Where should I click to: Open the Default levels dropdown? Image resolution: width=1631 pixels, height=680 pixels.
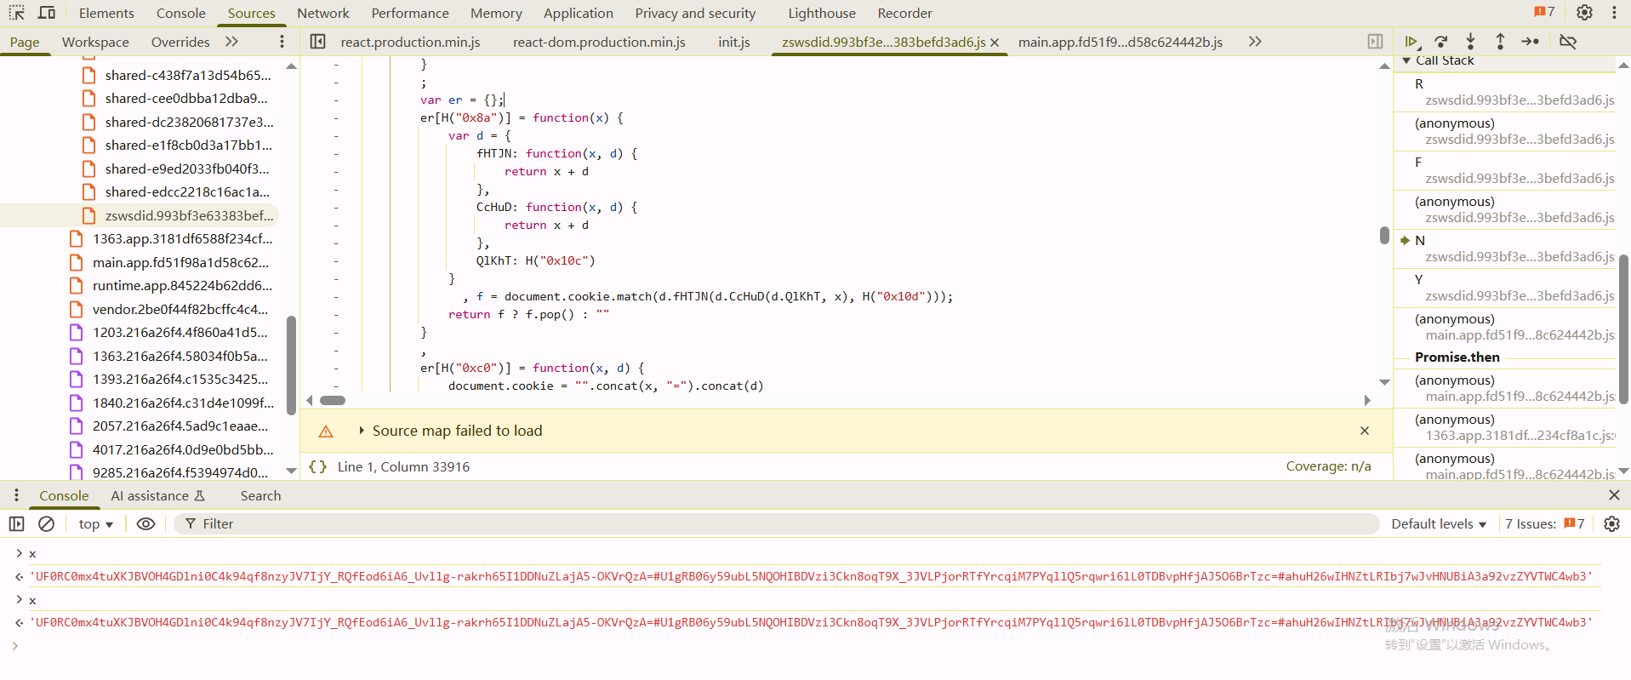coord(1438,524)
